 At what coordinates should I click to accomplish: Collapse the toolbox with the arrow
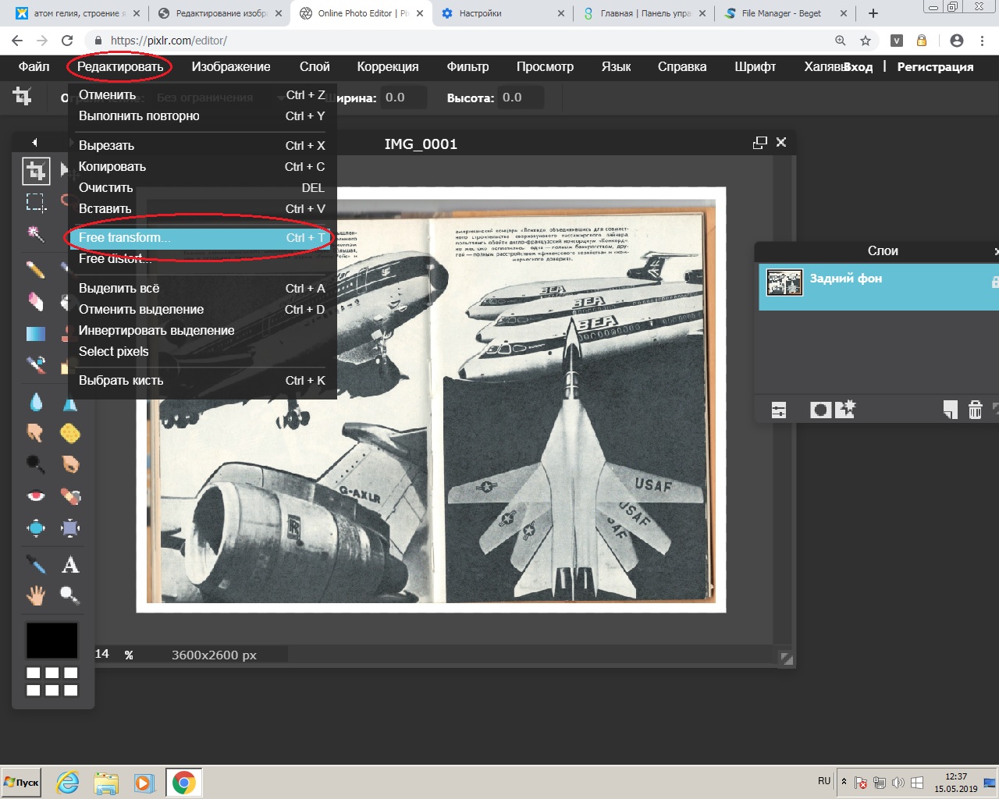[x=34, y=143]
